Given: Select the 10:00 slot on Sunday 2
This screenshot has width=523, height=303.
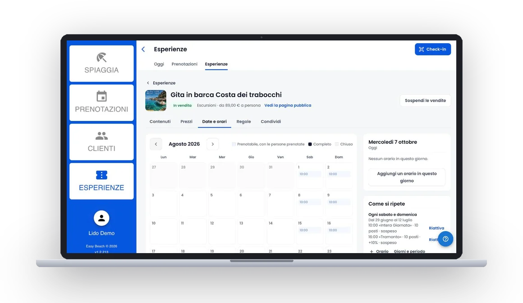Looking at the screenshot, I should [339, 174].
